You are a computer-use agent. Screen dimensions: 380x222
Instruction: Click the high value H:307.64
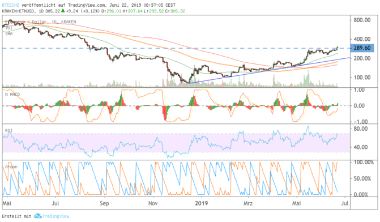pyautogui.click(x=133, y=11)
